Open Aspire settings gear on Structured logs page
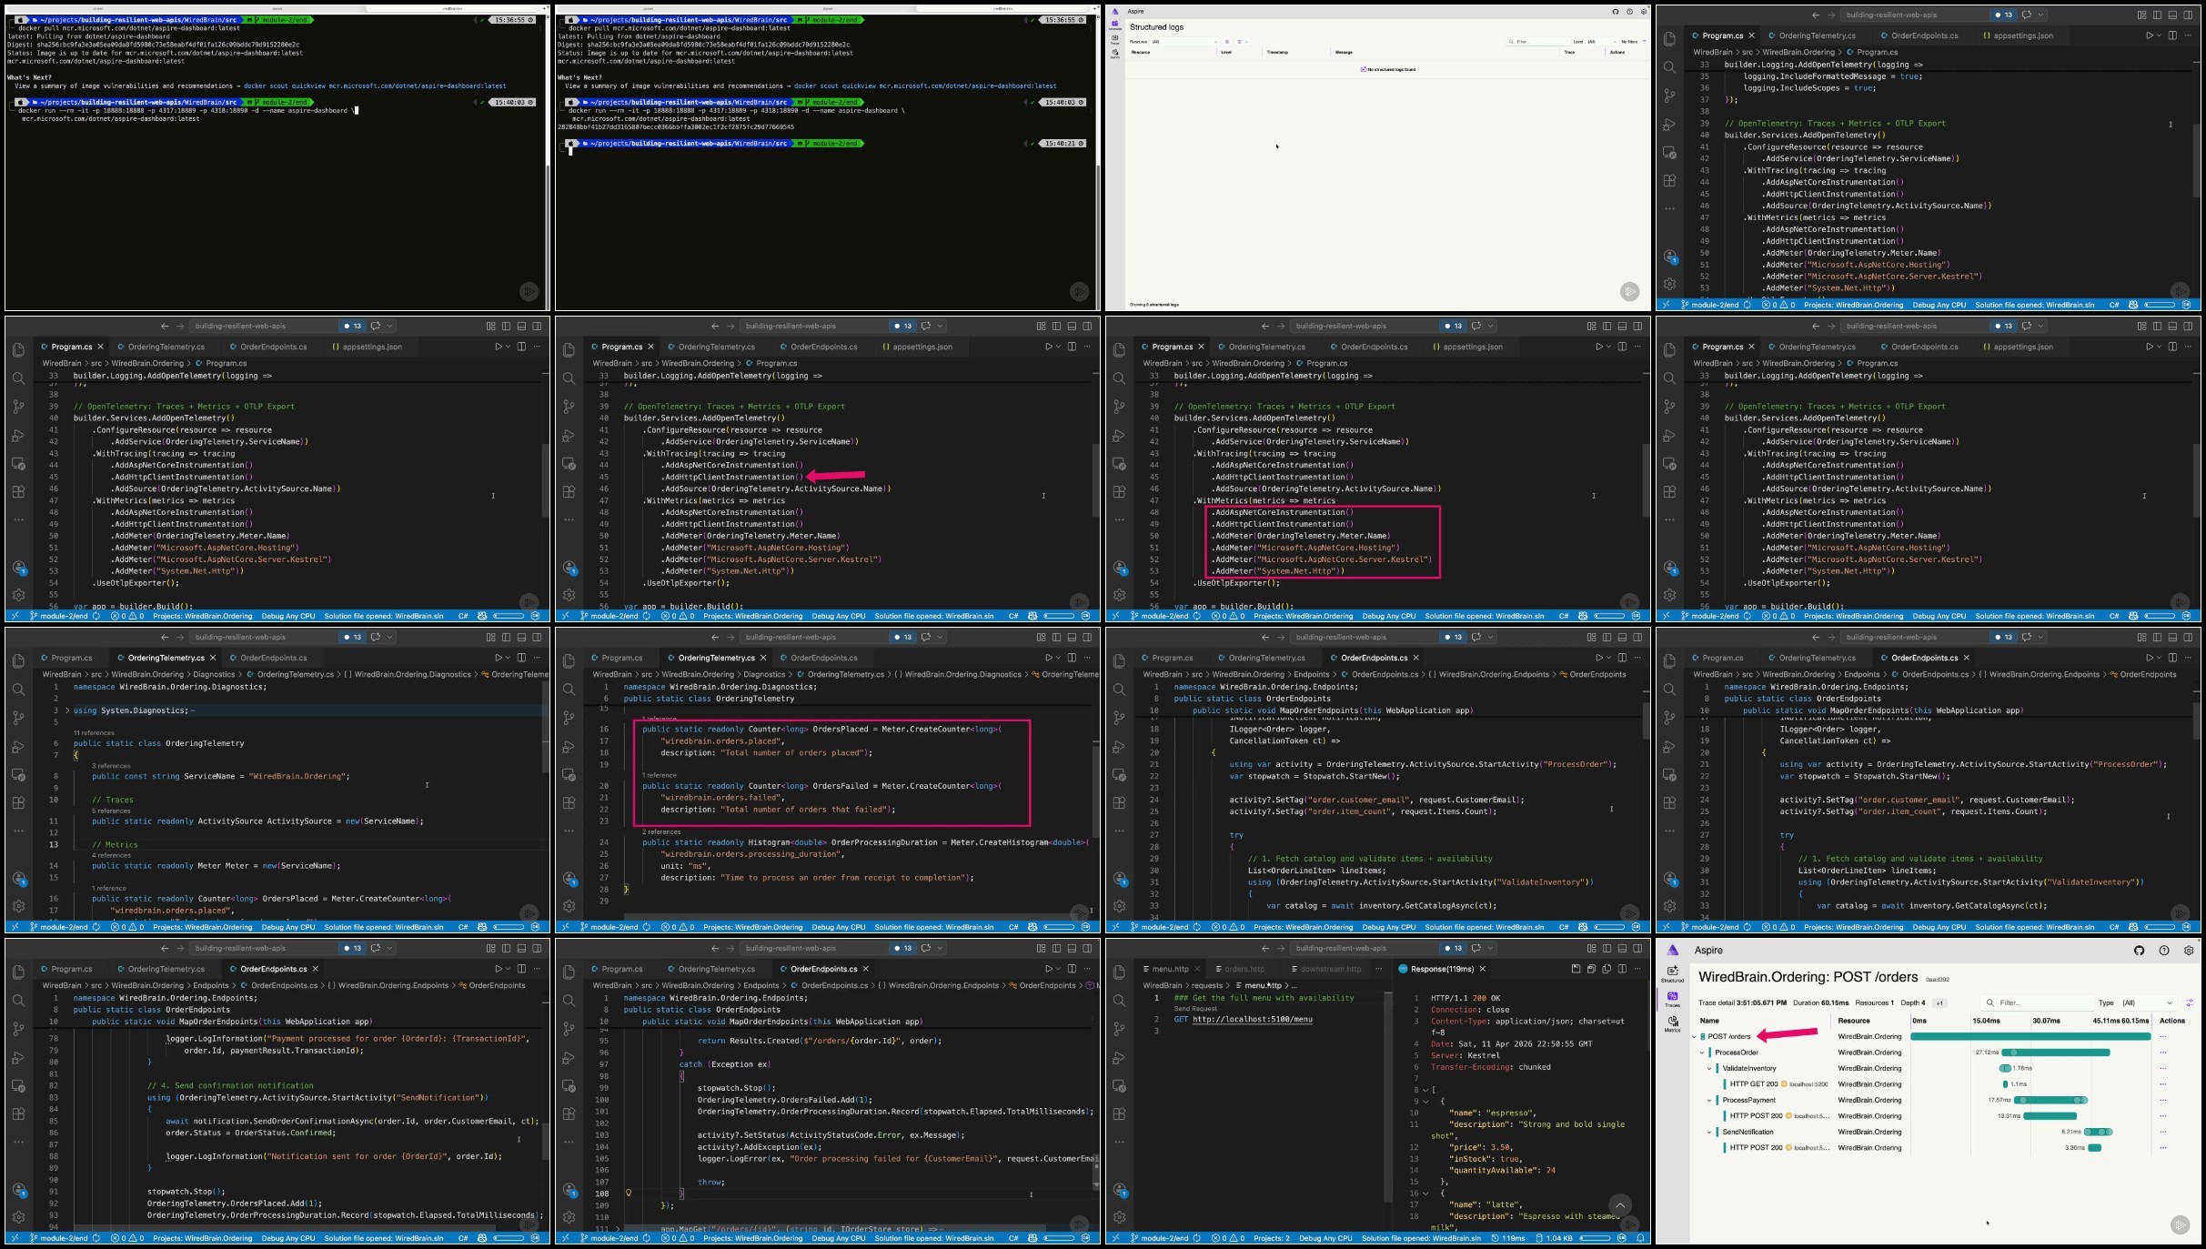The image size is (2206, 1249). [x=1643, y=12]
